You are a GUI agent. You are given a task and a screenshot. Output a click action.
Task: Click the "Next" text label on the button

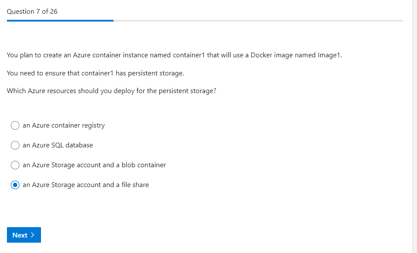tap(20, 235)
